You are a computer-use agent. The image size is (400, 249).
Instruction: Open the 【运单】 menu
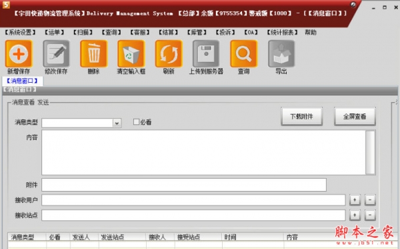[54, 33]
